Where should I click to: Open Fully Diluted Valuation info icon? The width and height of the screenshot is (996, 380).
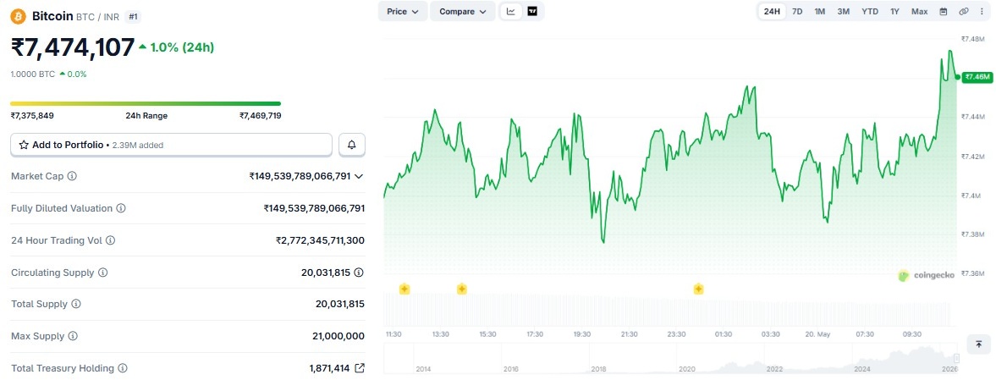(121, 208)
